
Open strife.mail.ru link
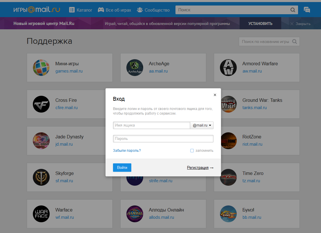[161, 181]
